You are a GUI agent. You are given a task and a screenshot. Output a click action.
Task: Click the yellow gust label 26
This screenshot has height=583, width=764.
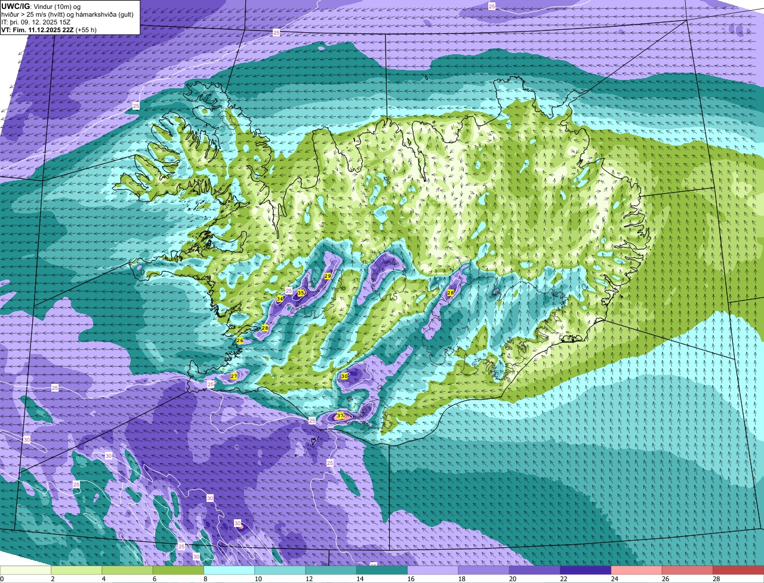pyautogui.click(x=240, y=340)
